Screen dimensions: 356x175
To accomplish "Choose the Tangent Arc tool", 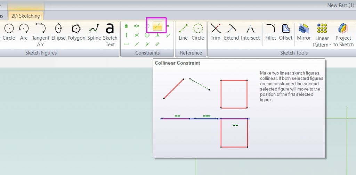I will [x=41, y=35].
